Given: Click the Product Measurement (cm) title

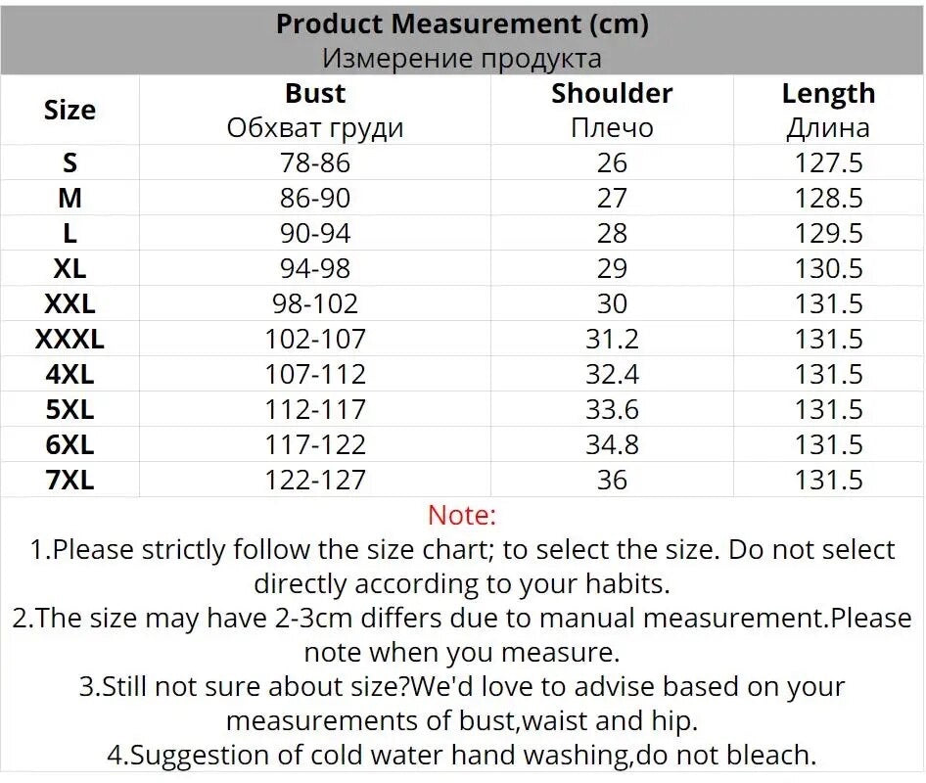Looking at the screenshot, I should pos(462,24).
